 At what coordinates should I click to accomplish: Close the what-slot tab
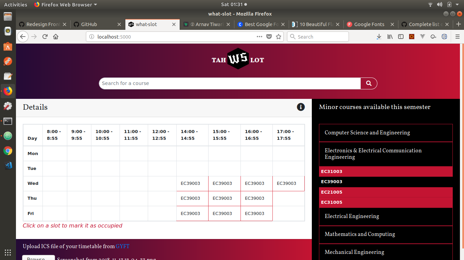tap(174, 24)
